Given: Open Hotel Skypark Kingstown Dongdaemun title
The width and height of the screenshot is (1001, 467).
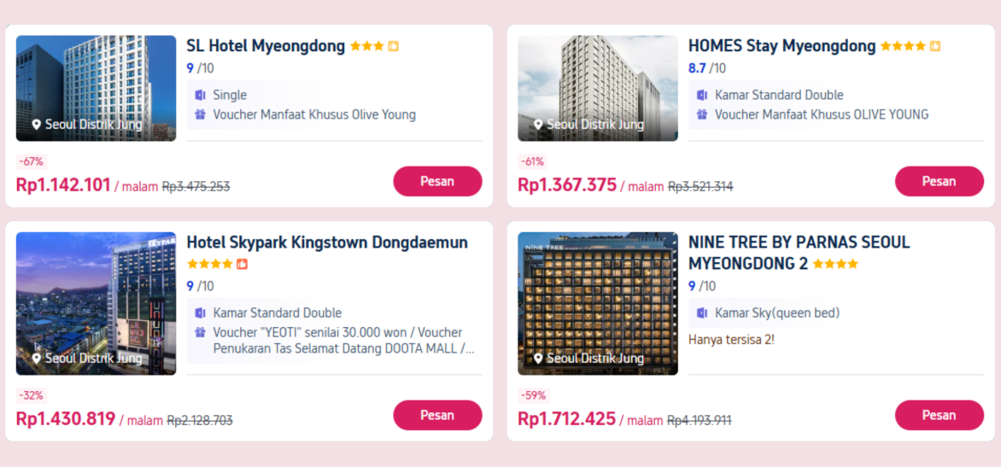Looking at the screenshot, I should (x=327, y=242).
